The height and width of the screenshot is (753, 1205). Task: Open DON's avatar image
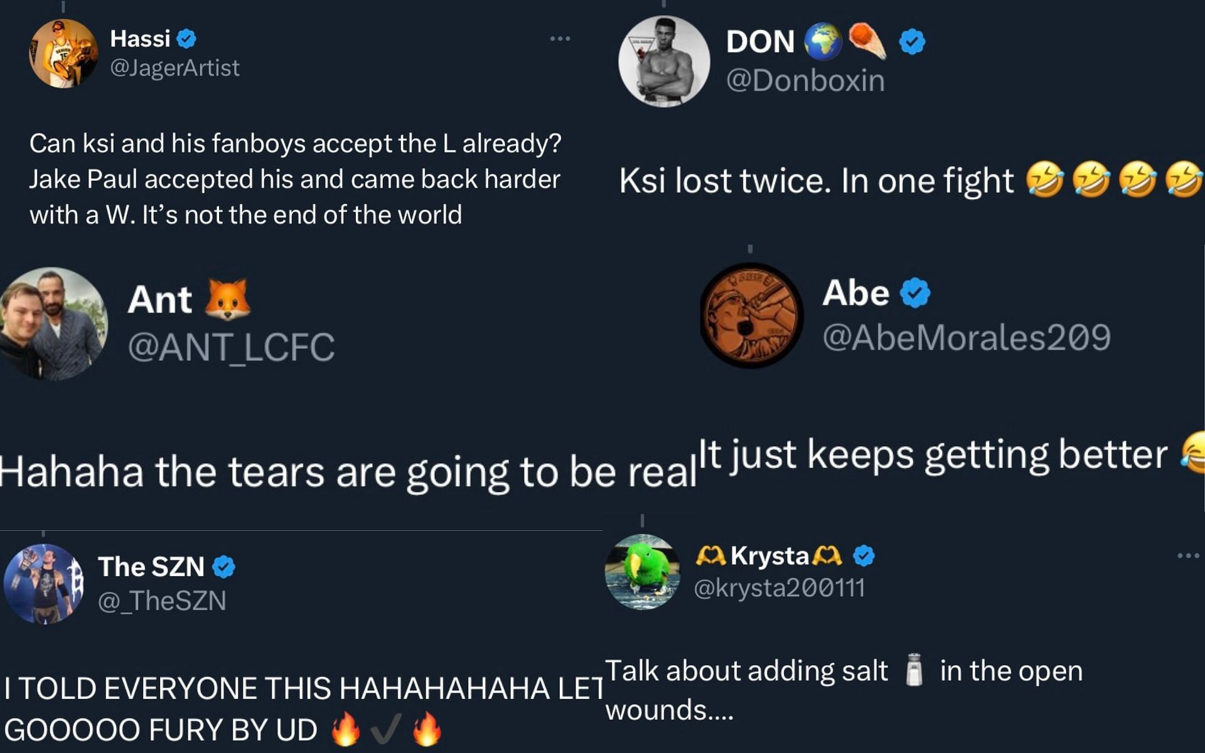664,61
